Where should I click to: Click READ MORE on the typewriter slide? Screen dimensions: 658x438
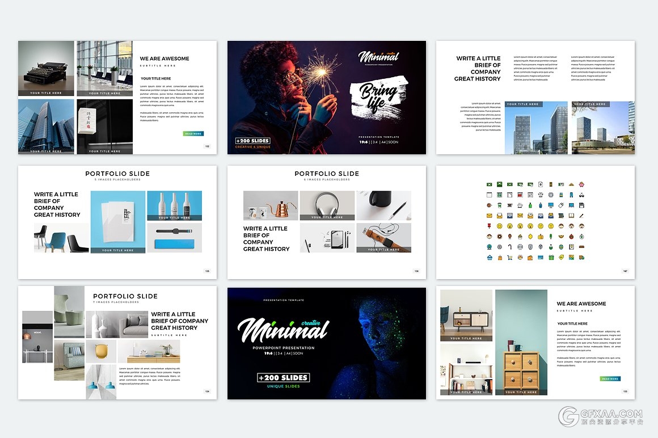point(193,134)
